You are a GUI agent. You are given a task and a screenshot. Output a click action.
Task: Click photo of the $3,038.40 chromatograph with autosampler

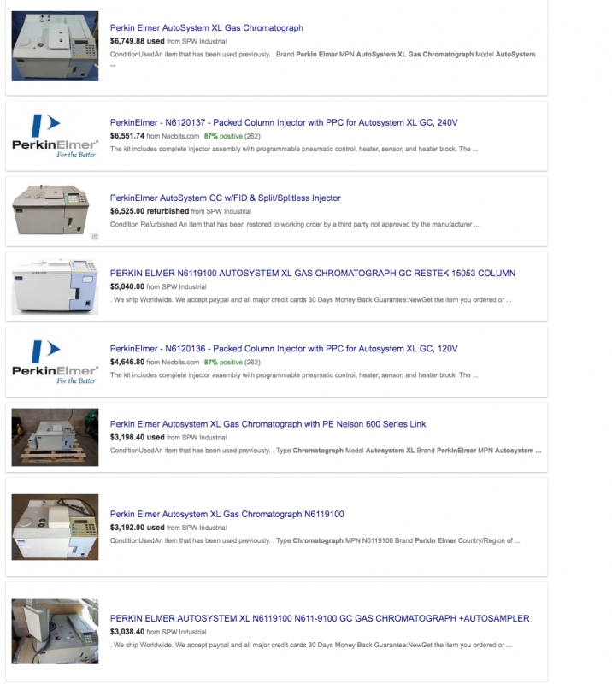(55, 631)
